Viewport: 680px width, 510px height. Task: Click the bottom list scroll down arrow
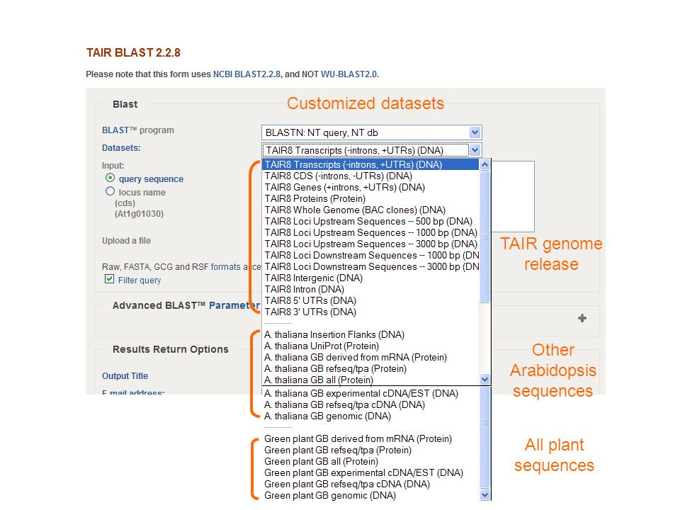pyautogui.click(x=484, y=495)
